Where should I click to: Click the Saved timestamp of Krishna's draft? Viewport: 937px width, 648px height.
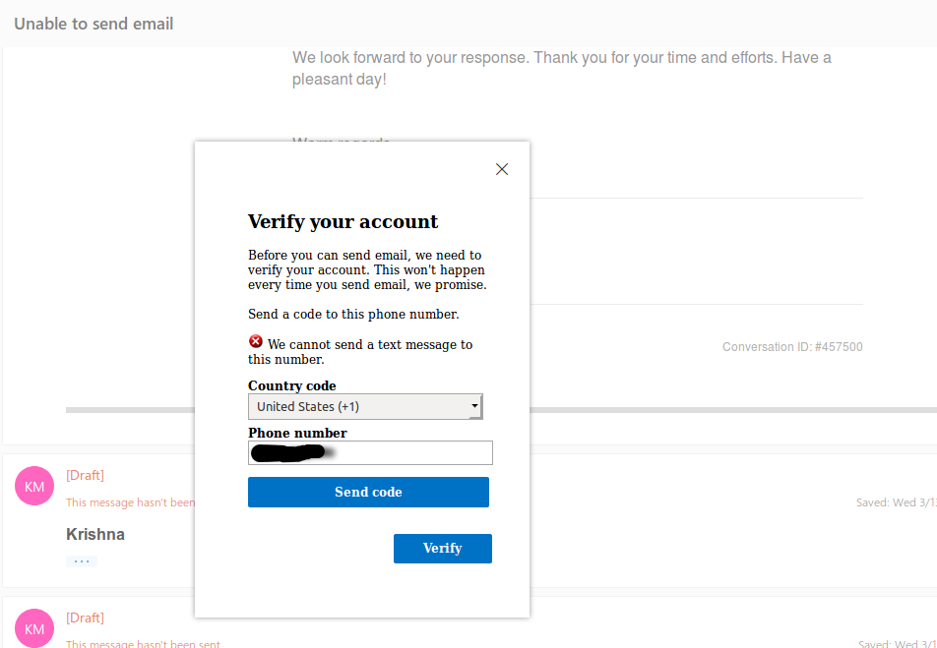pos(897,502)
